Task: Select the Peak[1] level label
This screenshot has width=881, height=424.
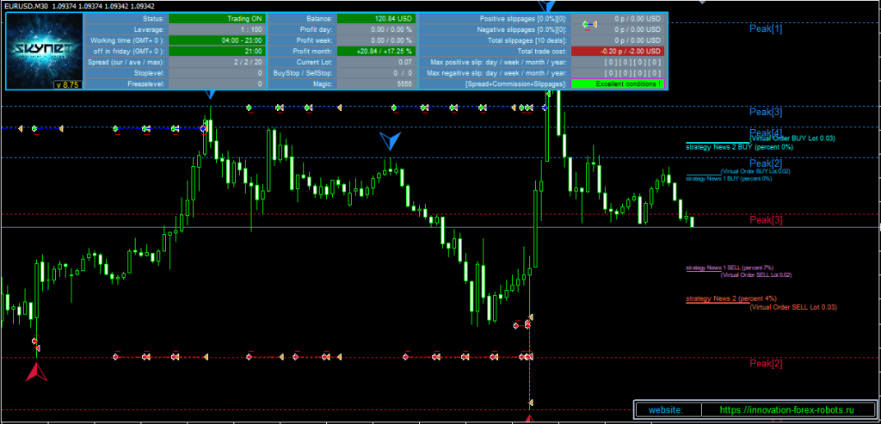Action: [765, 29]
